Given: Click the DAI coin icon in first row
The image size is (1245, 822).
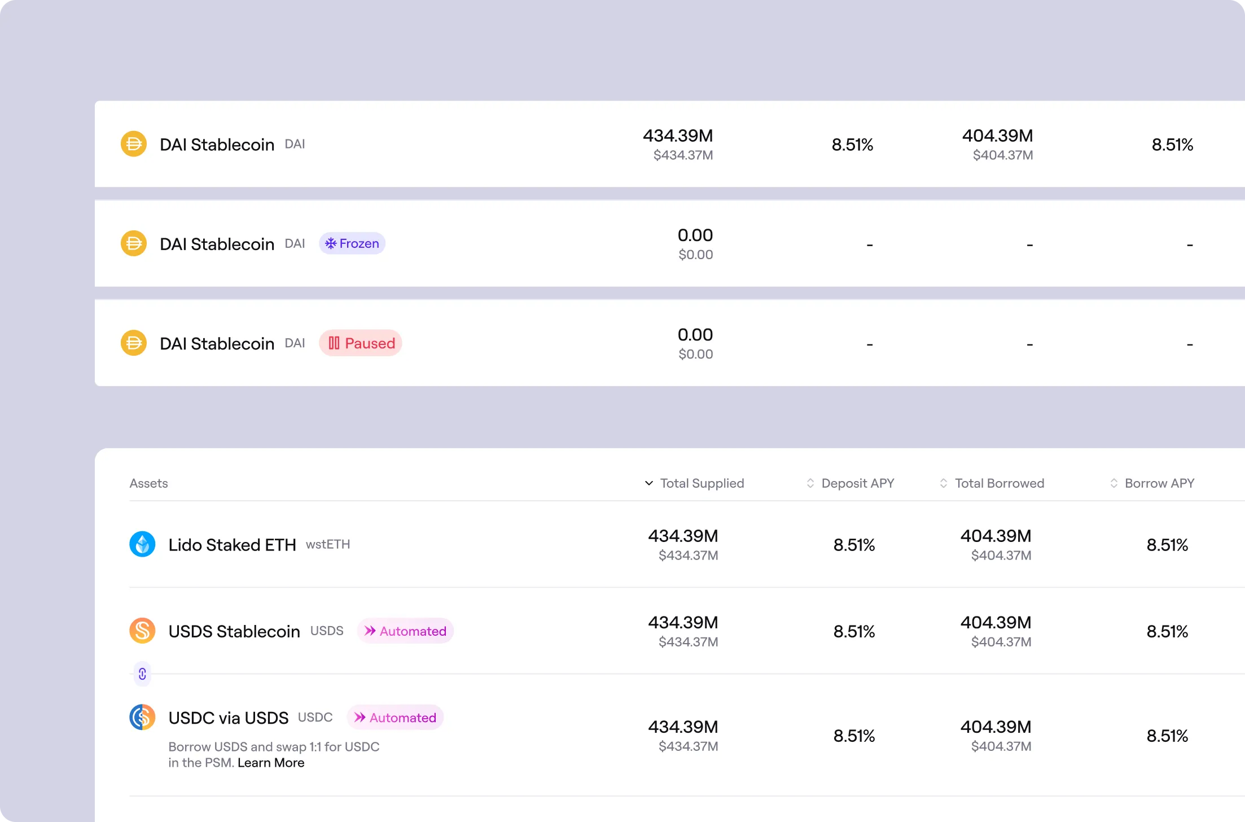Looking at the screenshot, I should pos(134,144).
